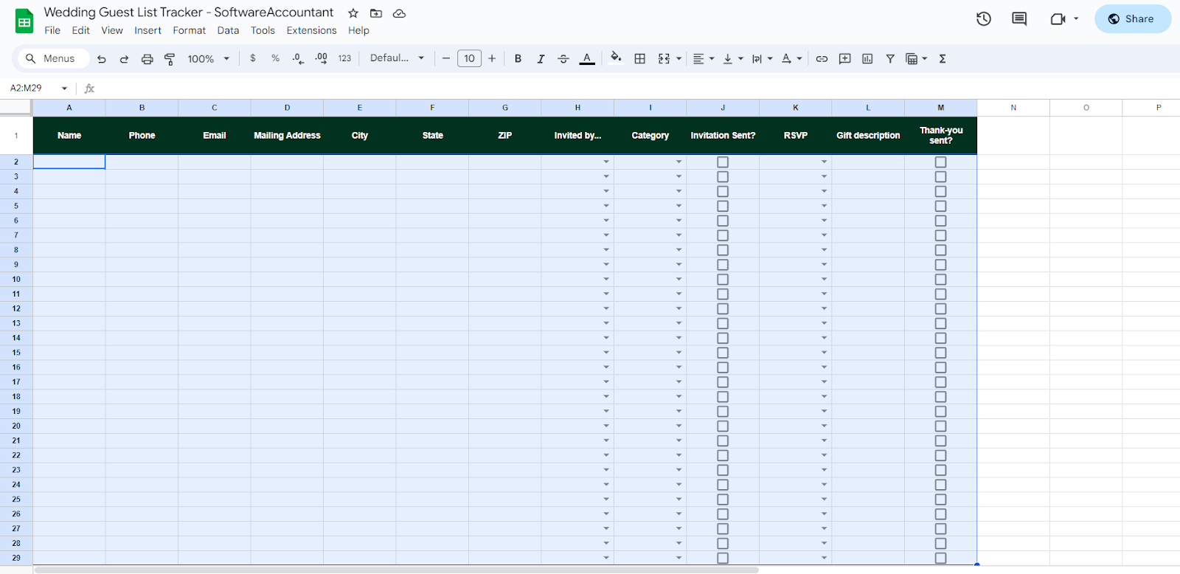Check Thank-you sent box in row 7
This screenshot has width=1180, height=574.
coord(940,235)
